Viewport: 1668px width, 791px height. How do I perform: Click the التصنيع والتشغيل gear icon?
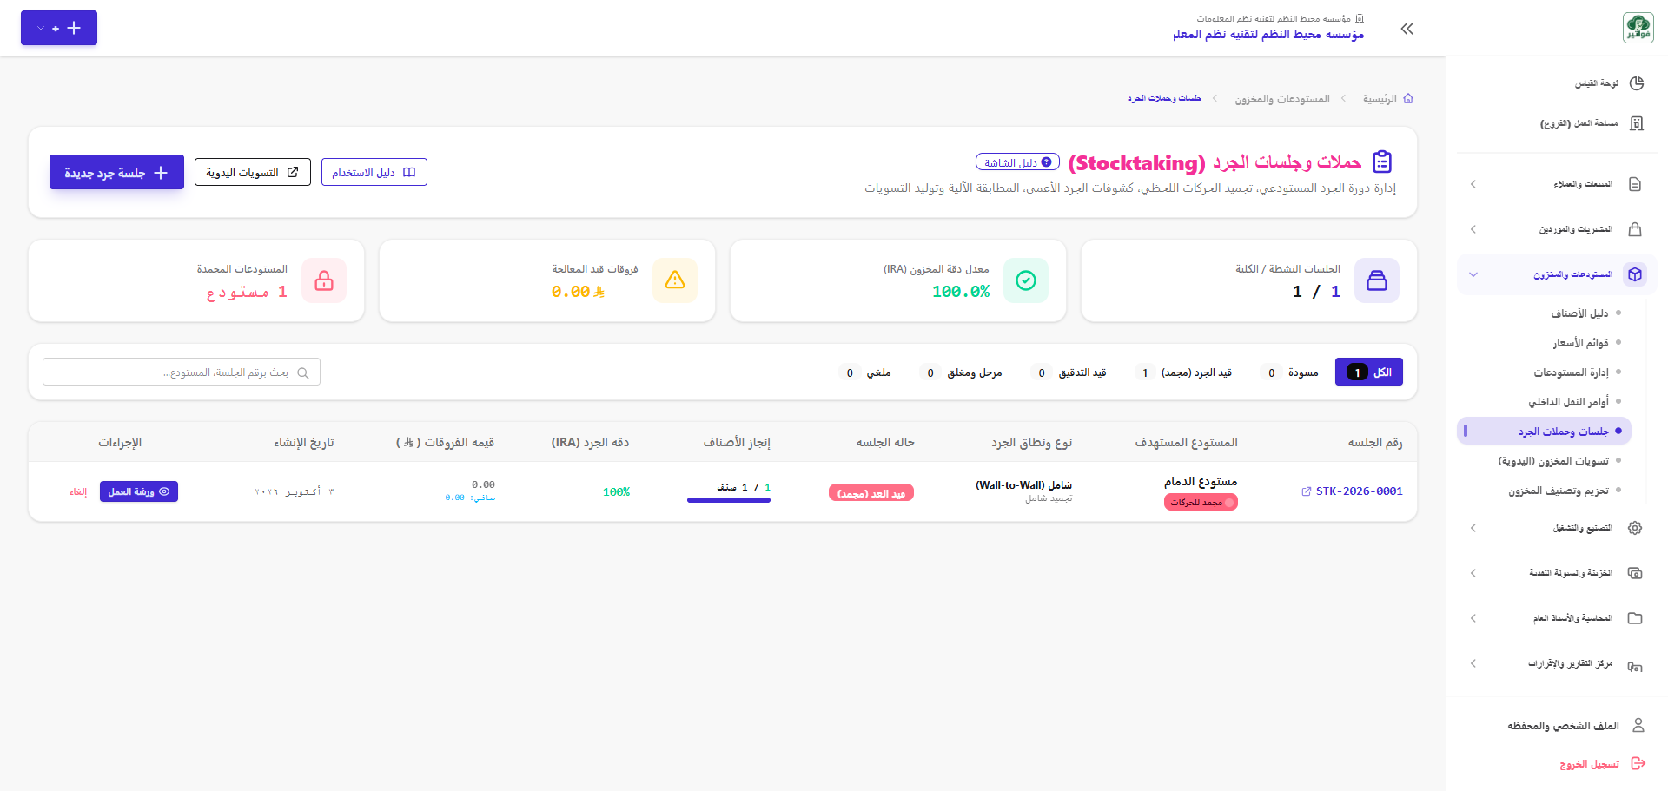click(1635, 528)
